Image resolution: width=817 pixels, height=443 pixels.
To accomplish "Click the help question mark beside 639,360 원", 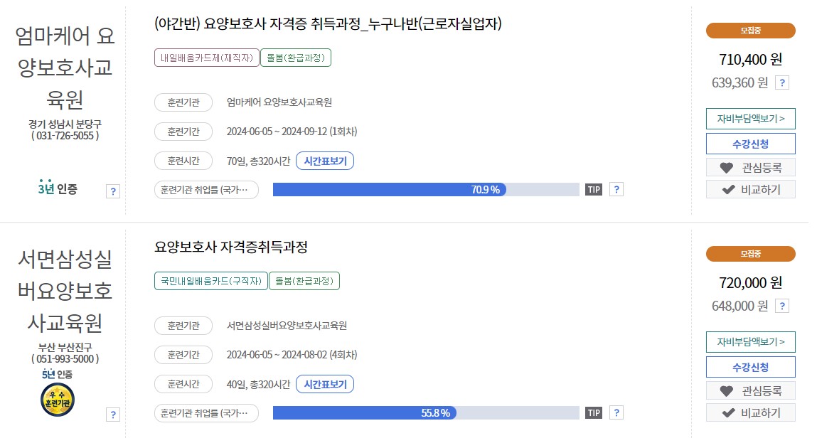I will click(x=782, y=82).
